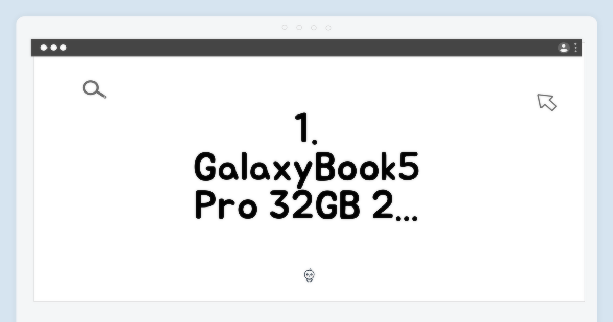
Task: Select the second small circle above the window
Action: point(299,28)
